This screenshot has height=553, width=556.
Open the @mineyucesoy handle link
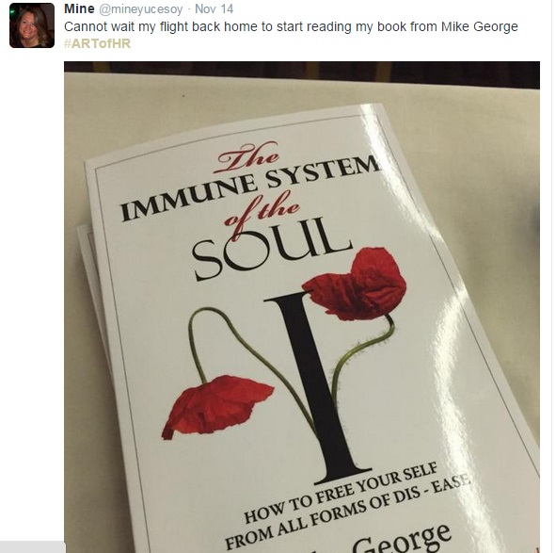click(x=140, y=9)
